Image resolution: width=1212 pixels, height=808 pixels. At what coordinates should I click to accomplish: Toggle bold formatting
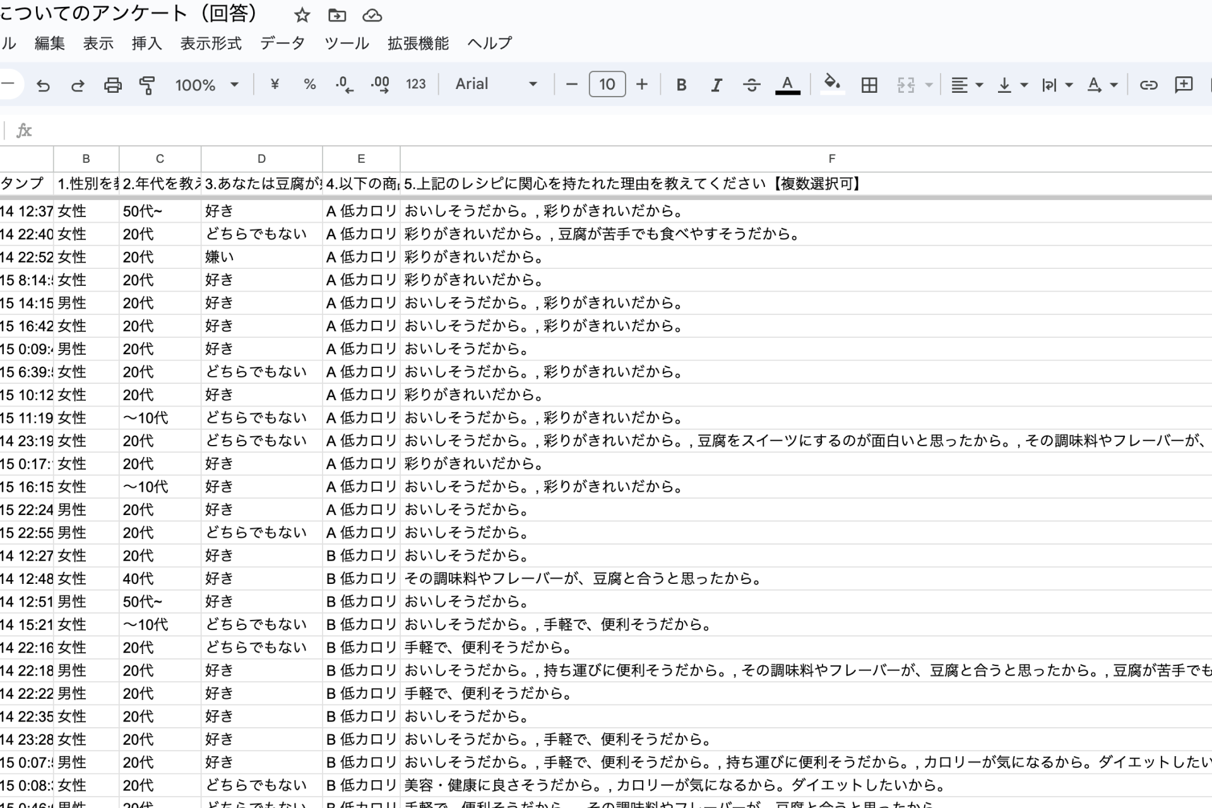coord(681,85)
